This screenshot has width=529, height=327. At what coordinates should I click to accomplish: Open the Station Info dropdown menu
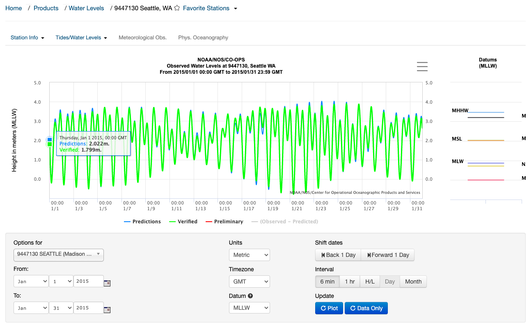pyautogui.click(x=27, y=37)
